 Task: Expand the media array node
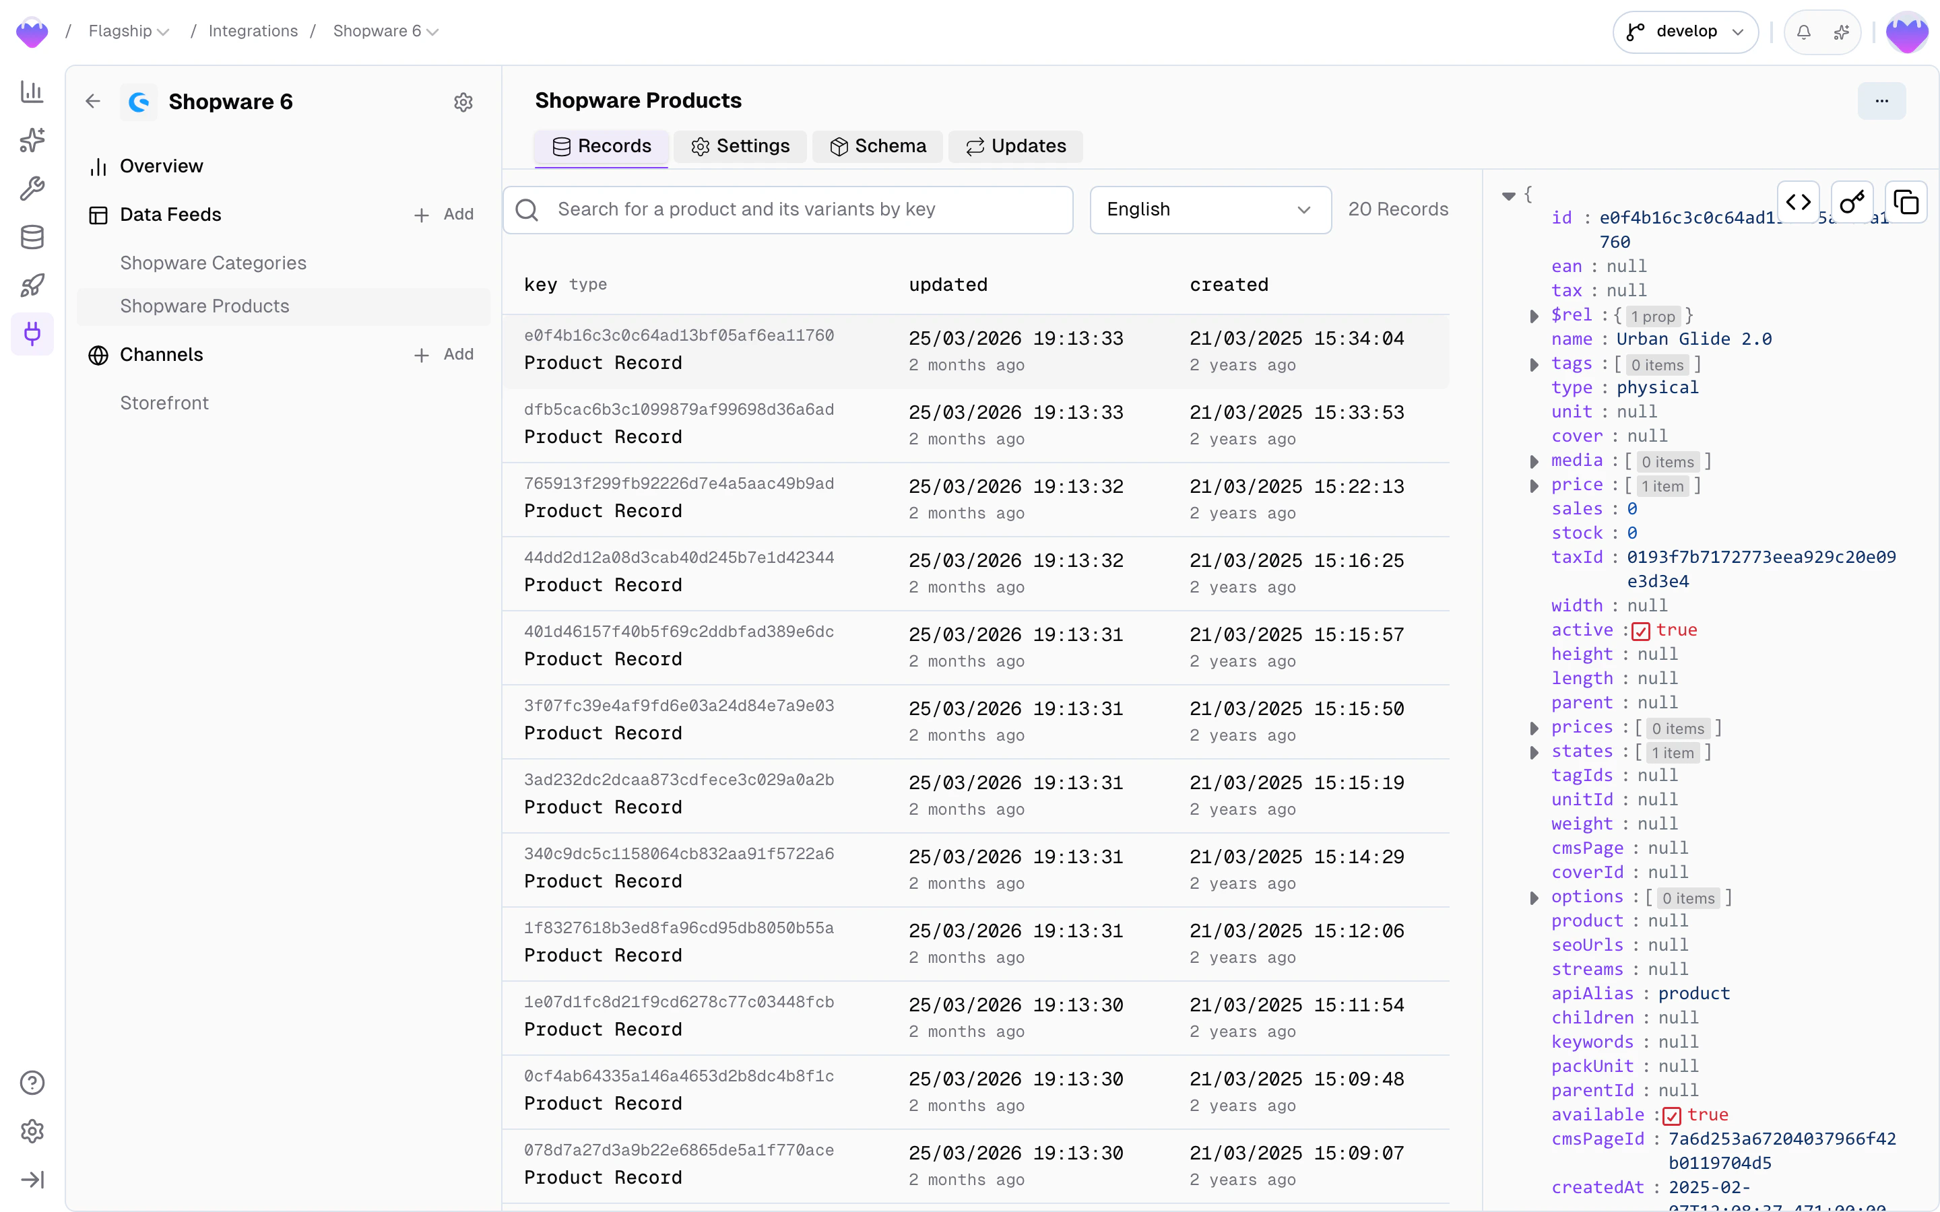pos(1534,462)
